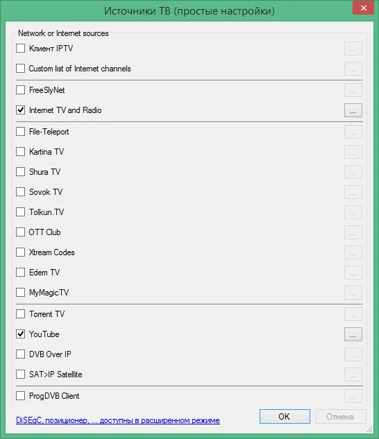Enable Kartina TV source
379x439 pixels.
pos(20,151)
